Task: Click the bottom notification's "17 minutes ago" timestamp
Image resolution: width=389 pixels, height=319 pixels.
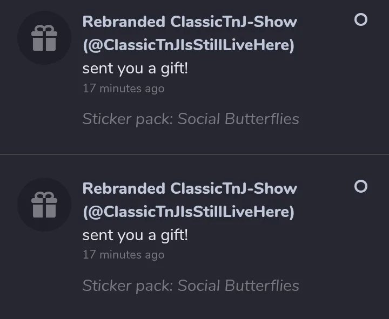Action: 123,255
